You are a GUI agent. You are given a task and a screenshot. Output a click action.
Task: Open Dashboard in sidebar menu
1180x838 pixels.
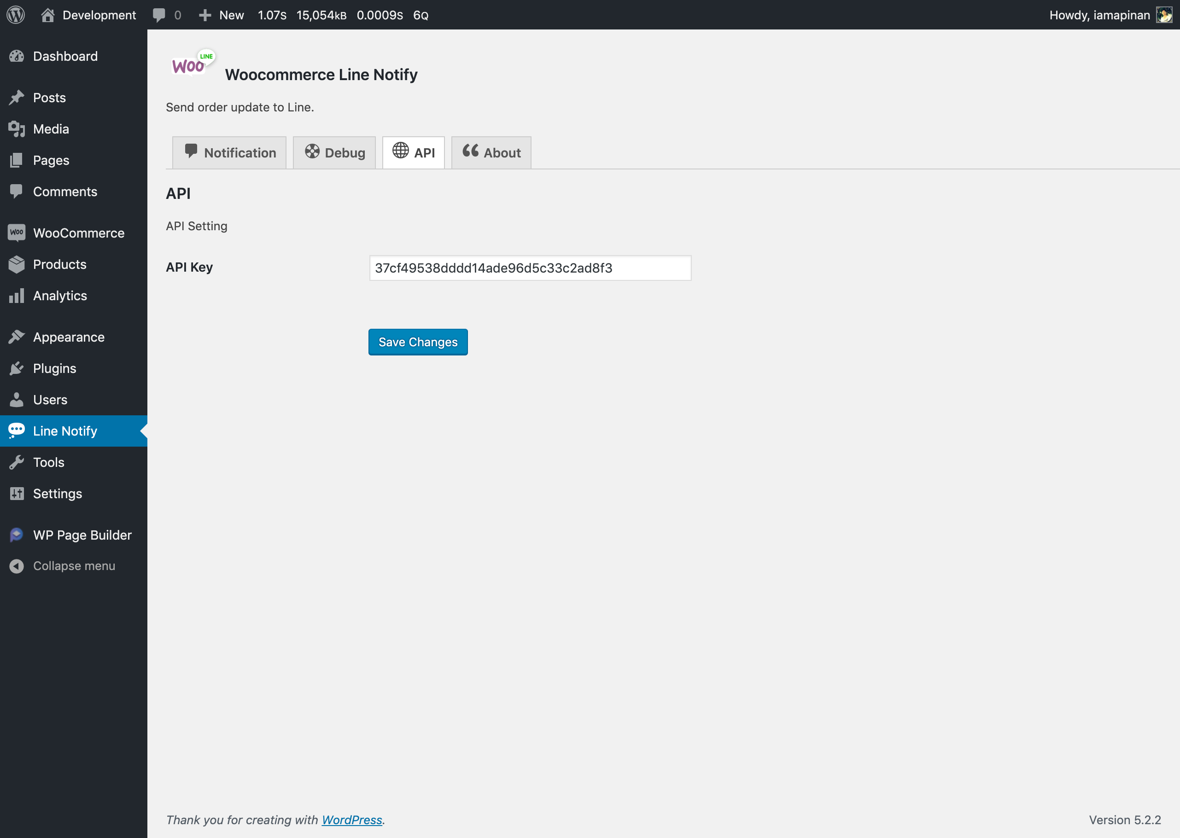click(65, 56)
